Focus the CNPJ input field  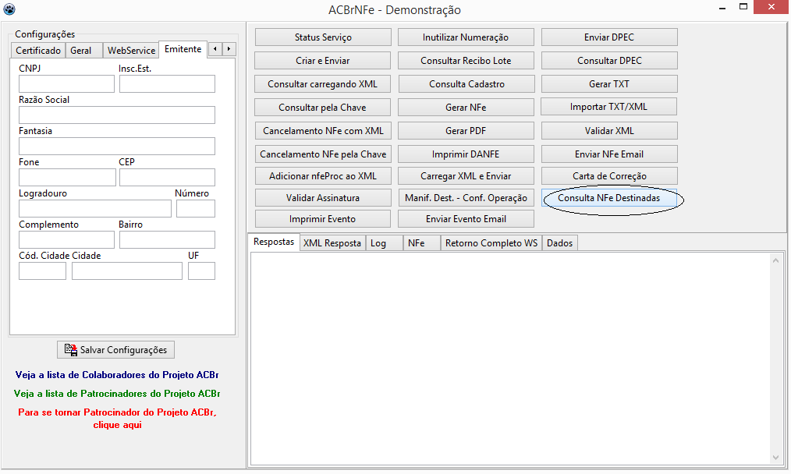point(66,83)
